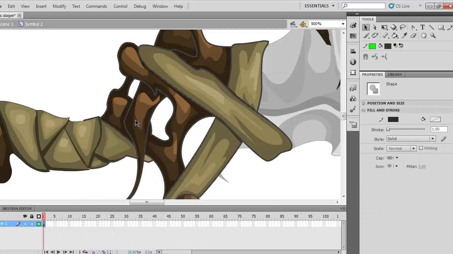Screen dimensions: 453x254
Task: Click the green stroke color swatch
Action: 372,46
